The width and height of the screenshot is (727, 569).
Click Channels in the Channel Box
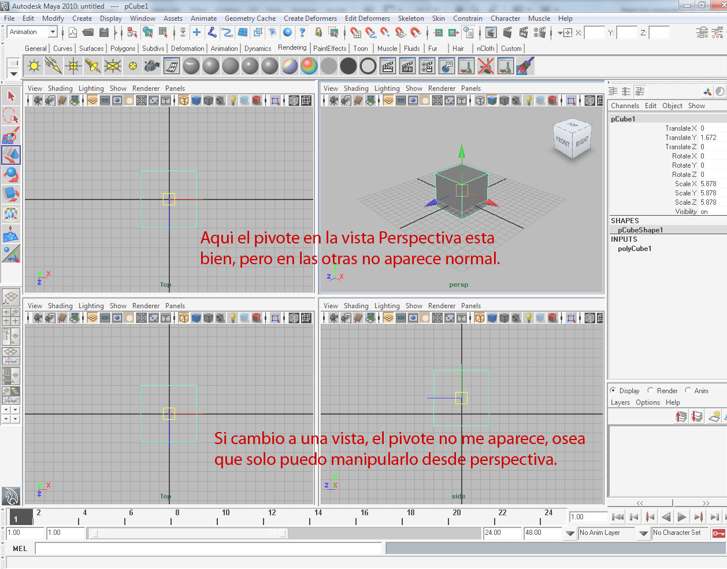tap(625, 106)
